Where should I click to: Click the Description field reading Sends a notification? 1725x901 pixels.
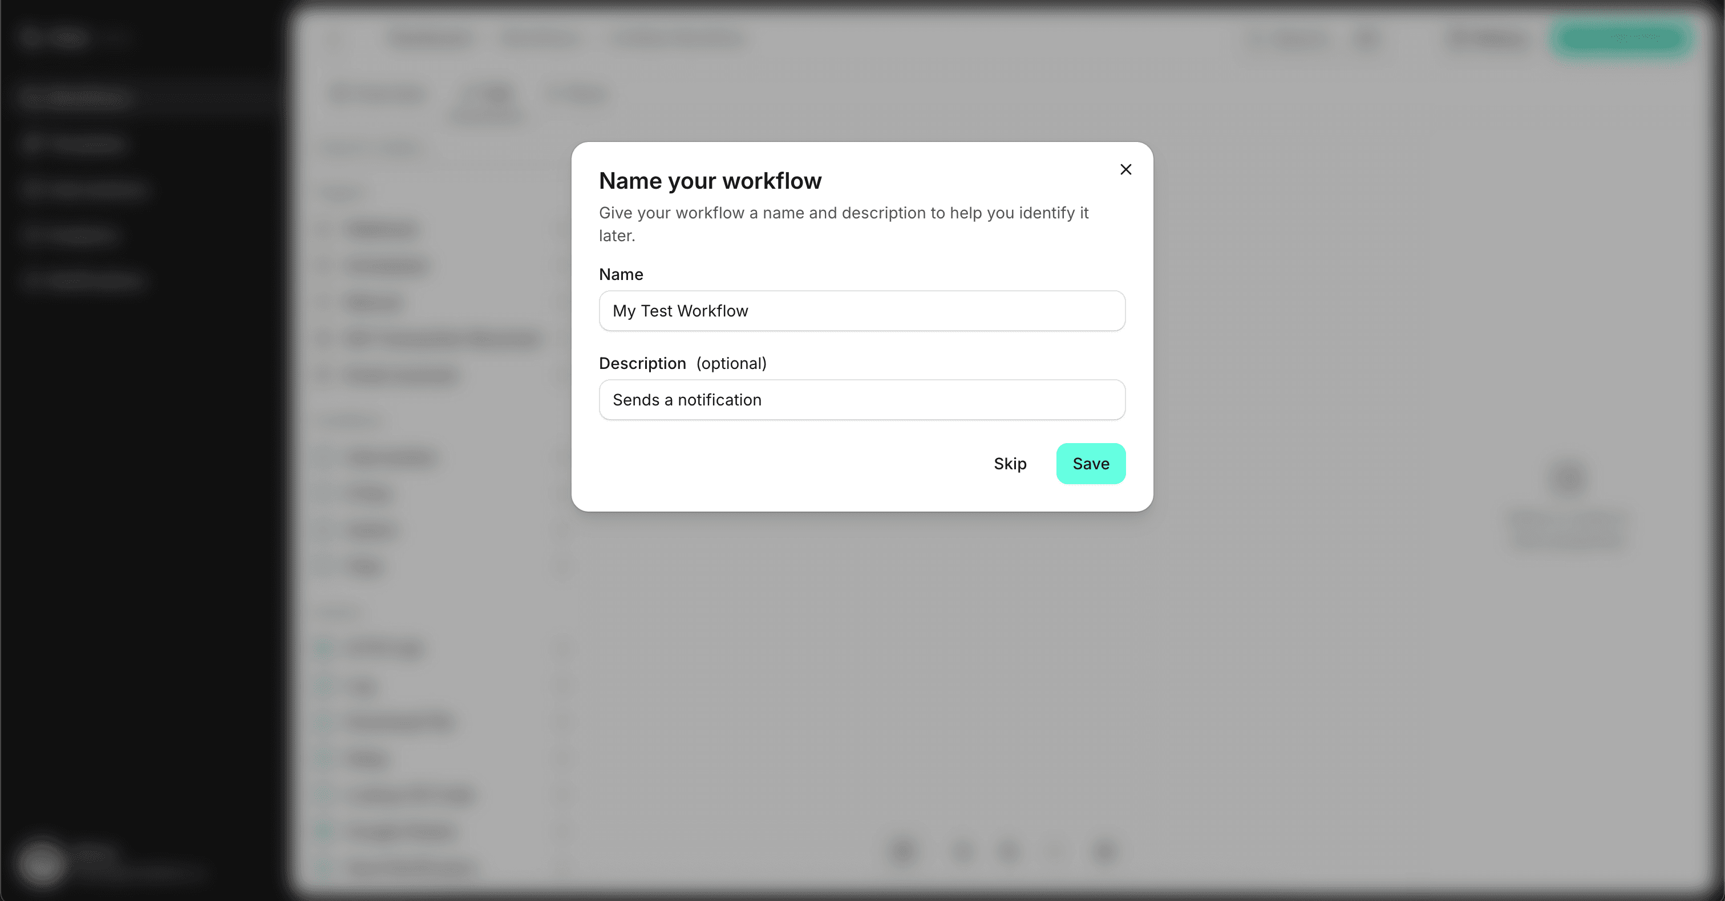point(862,400)
